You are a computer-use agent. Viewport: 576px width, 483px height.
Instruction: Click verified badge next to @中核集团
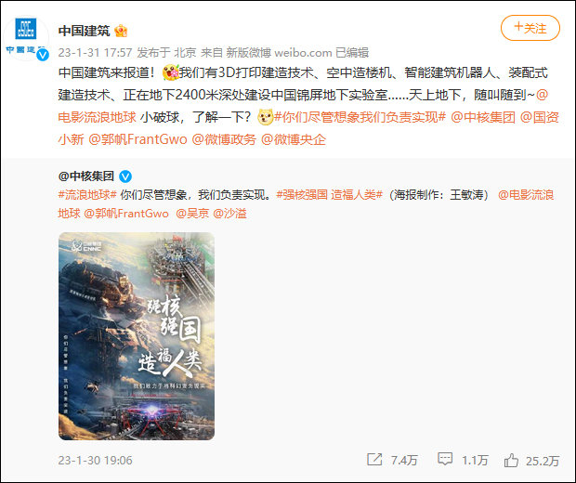(x=125, y=176)
